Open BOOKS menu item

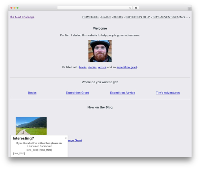pyautogui.click(x=118, y=17)
